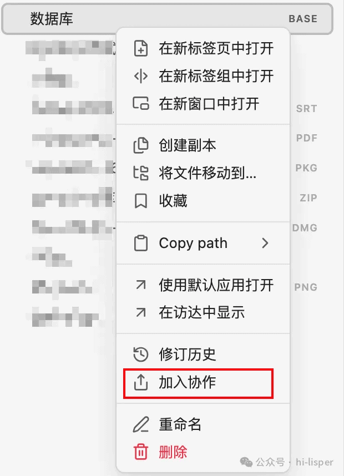This screenshot has width=344, height=476.
Task: Click the red trash delete icon
Action: [x=141, y=452]
